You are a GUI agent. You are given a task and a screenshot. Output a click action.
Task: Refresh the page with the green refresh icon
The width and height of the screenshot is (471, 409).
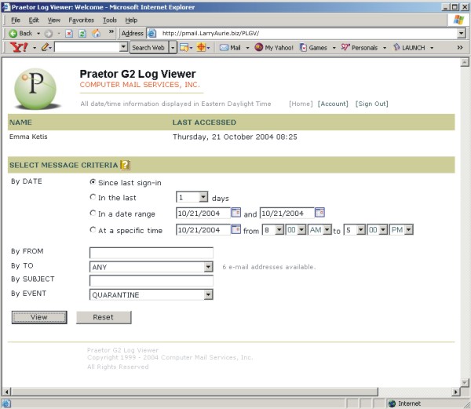82,33
